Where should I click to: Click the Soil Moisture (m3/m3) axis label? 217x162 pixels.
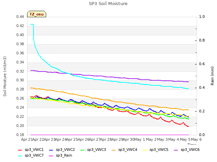click(5, 76)
